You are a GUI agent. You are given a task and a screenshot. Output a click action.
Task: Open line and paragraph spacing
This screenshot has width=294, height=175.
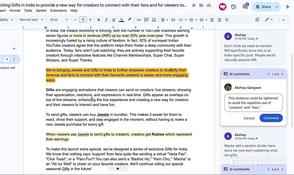(x=173, y=20)
